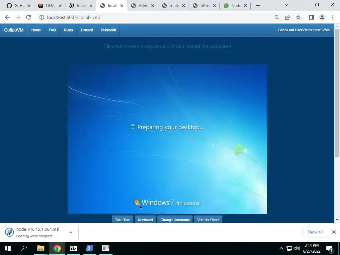Screen dimensions: 340x255
Task: Open the Server Manager taskbar icon
Action: (x=106, y=248)
